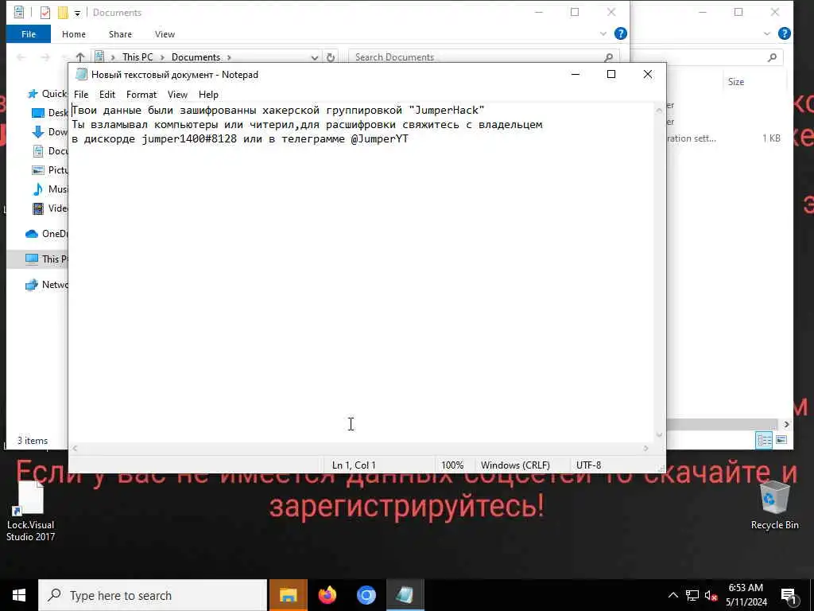Click the Quick Access Toolbar properties icon

coord(45,13)
